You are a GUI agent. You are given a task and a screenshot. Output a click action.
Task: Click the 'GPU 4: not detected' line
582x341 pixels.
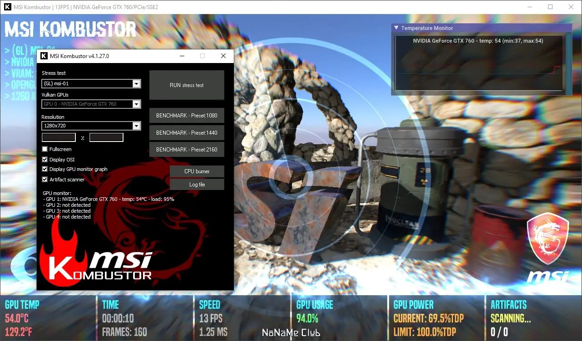pyautogui.click(x=67, y=217)
